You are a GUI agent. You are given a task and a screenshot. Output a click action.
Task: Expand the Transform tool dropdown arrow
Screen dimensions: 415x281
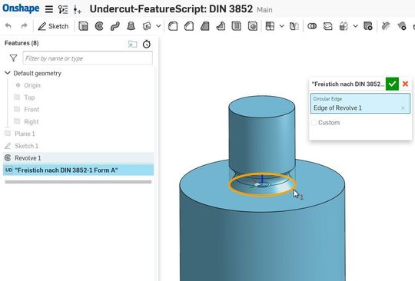click(355, 26)
